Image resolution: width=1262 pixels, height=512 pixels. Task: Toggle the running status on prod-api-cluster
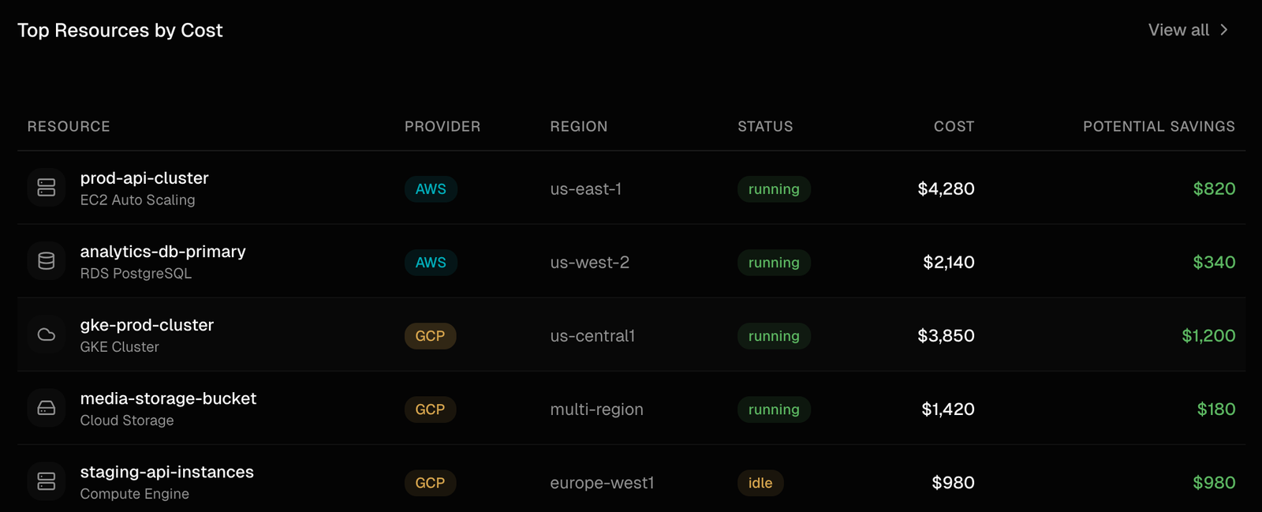click(x=774, y=189)
